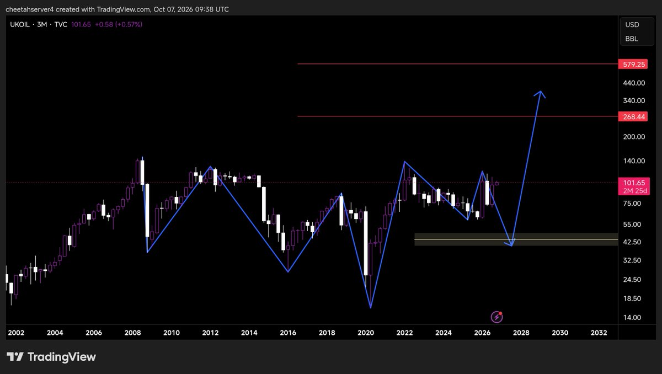
Task: Click the 2004 label on time axis
Action: (x=55, y=333)
